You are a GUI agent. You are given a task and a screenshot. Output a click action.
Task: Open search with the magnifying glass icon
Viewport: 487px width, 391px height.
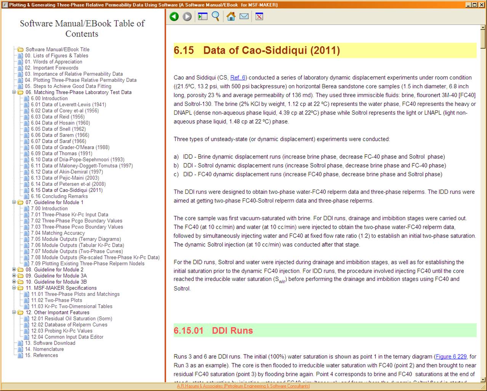click(216, 16)
